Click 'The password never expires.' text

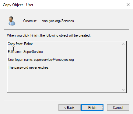click(x=29, y=67)
